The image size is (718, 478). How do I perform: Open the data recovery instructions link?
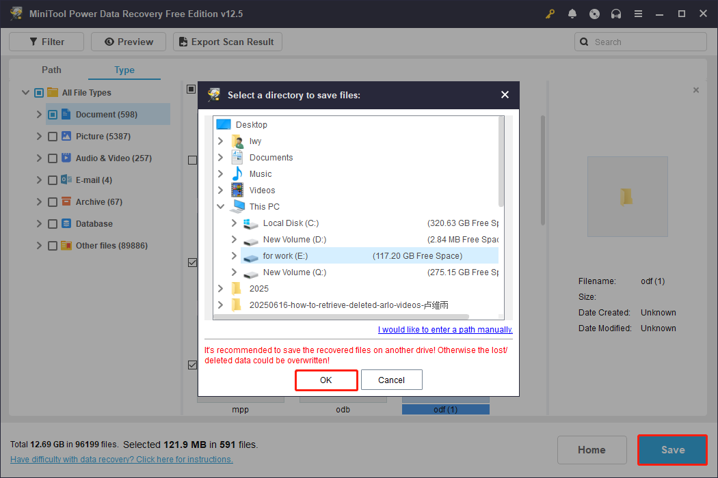121,460
